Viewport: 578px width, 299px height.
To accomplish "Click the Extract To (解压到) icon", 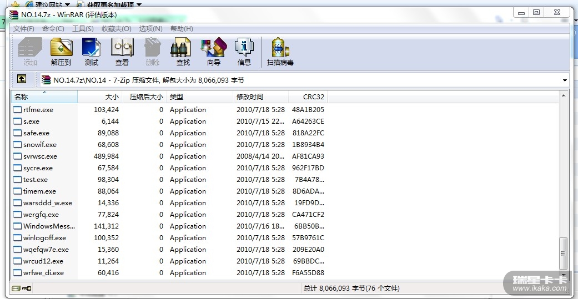I will (x=61, y=52).
